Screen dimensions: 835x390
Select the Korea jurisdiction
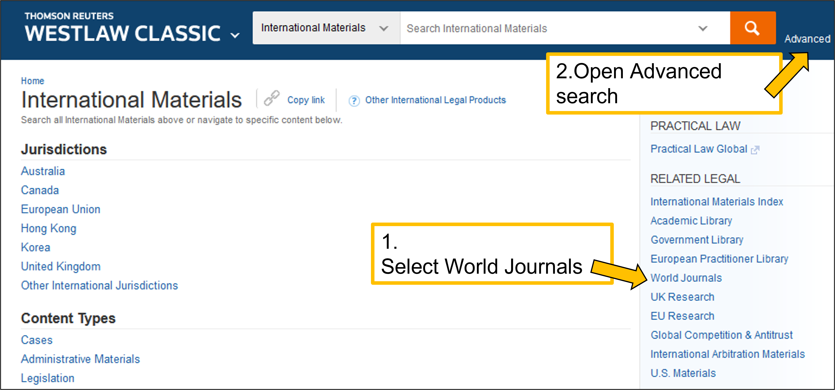36,247
